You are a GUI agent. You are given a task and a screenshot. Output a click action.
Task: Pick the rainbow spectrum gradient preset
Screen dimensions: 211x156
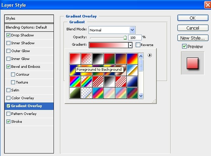(75, 81)
